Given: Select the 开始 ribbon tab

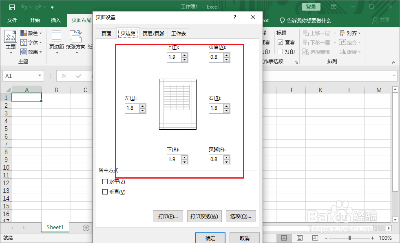Looking at the screenshot, I should point(34,20).
